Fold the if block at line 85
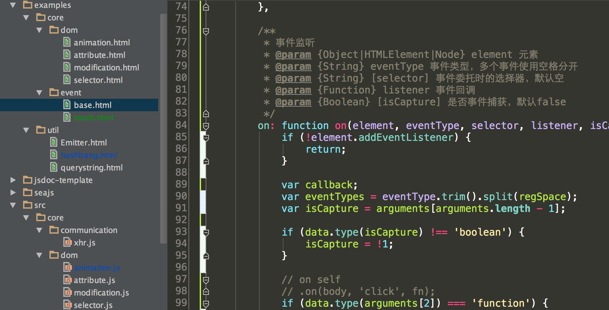Screen dimensions: 609x310 pos(206,138)
